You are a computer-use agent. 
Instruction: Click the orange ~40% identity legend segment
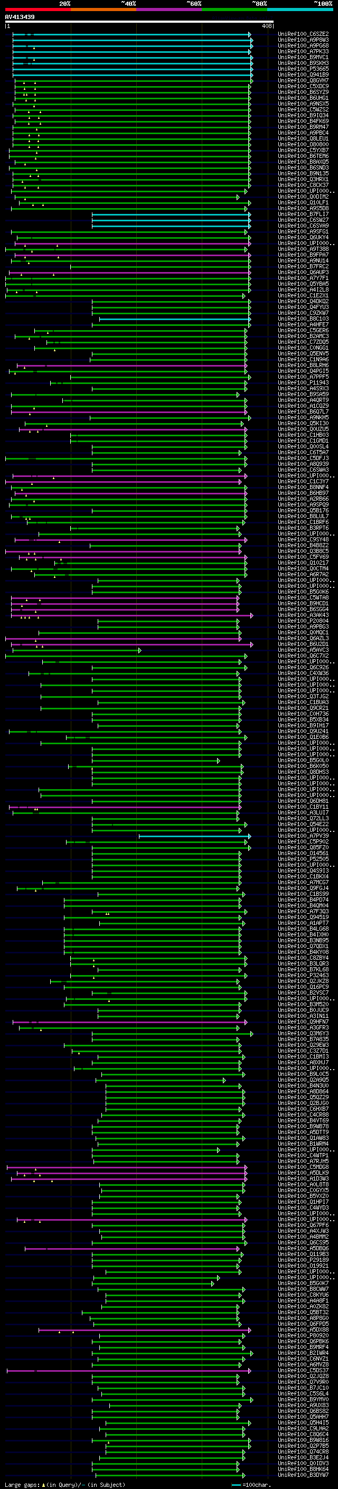pos(104,10)
